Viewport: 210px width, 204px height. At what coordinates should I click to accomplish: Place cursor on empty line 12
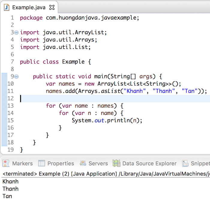pos(115,99)
